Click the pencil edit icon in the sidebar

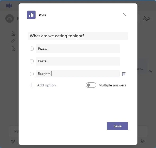pyautogui.click(x=13, y=41)
